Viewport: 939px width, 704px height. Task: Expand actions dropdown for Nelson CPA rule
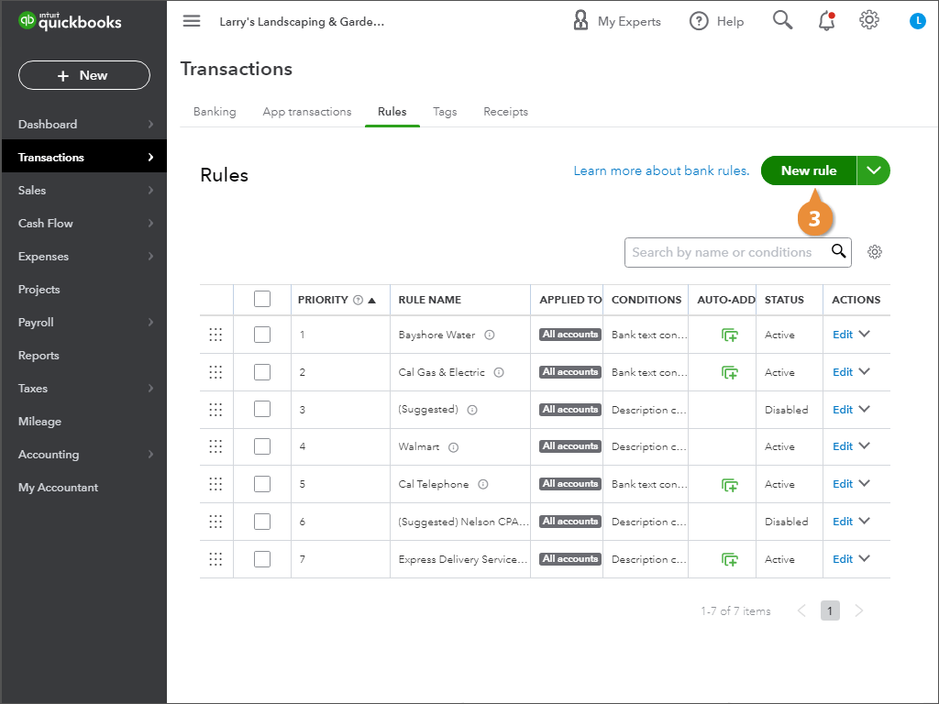pos(864,522)
